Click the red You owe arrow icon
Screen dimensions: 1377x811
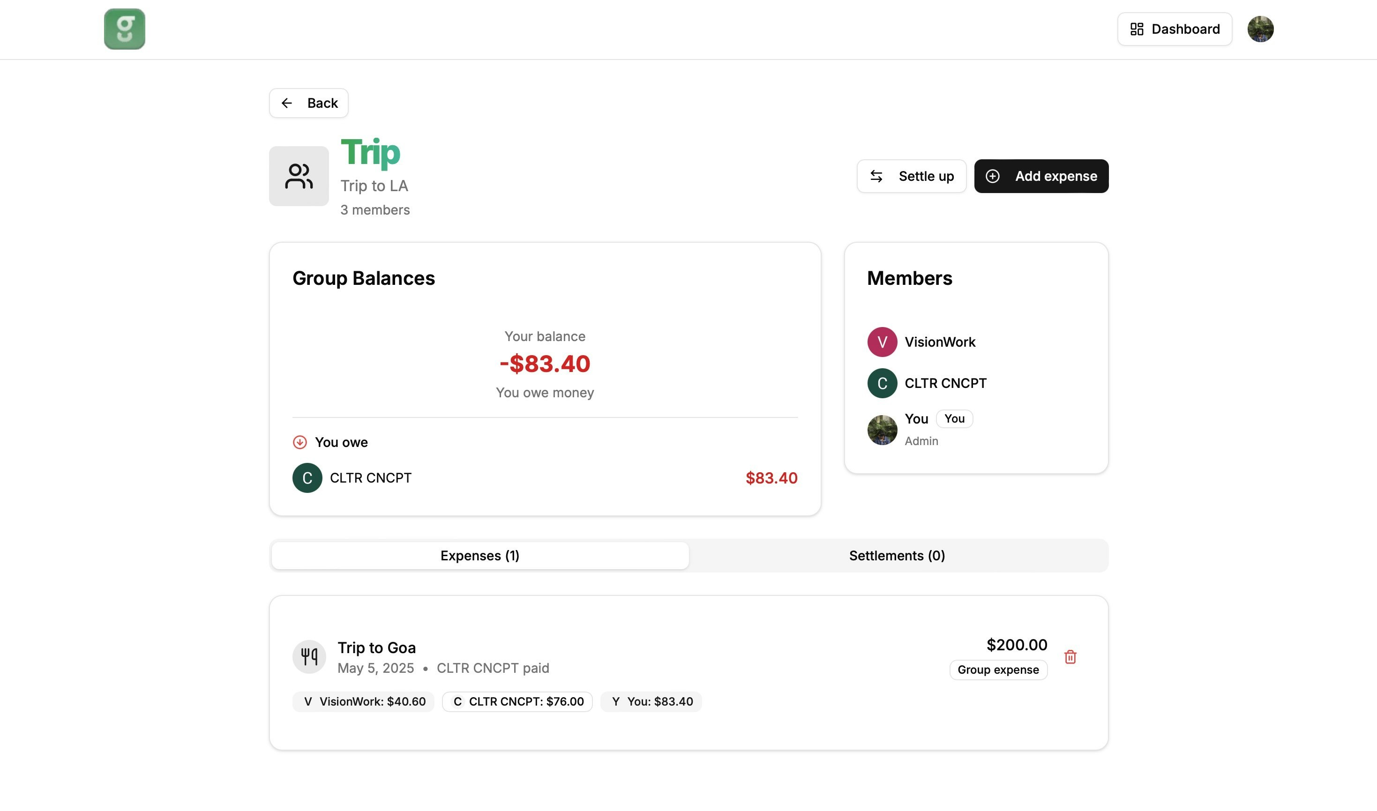[x=299, y=442]
